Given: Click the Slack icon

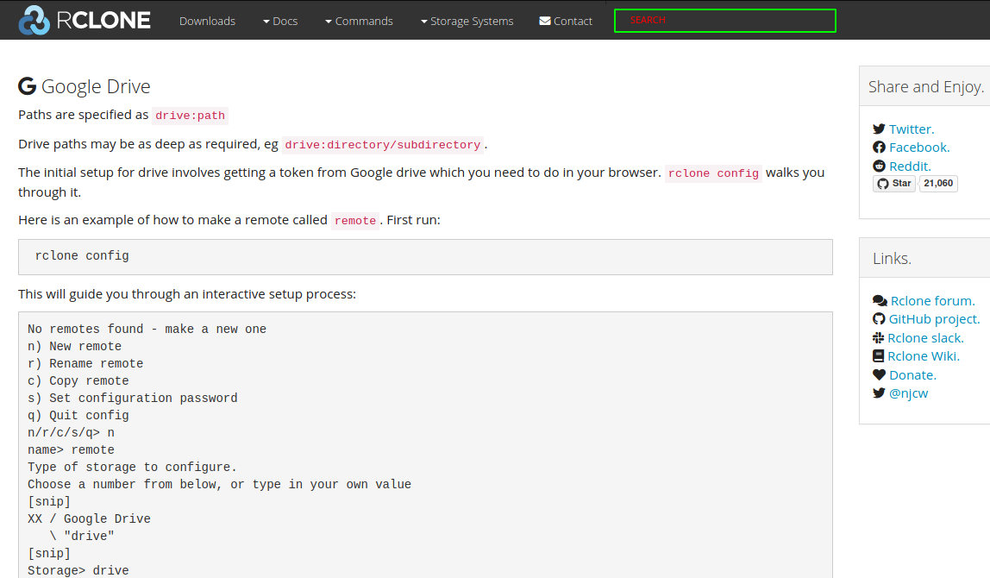Looking at the screenshot, I should (878, 338).
